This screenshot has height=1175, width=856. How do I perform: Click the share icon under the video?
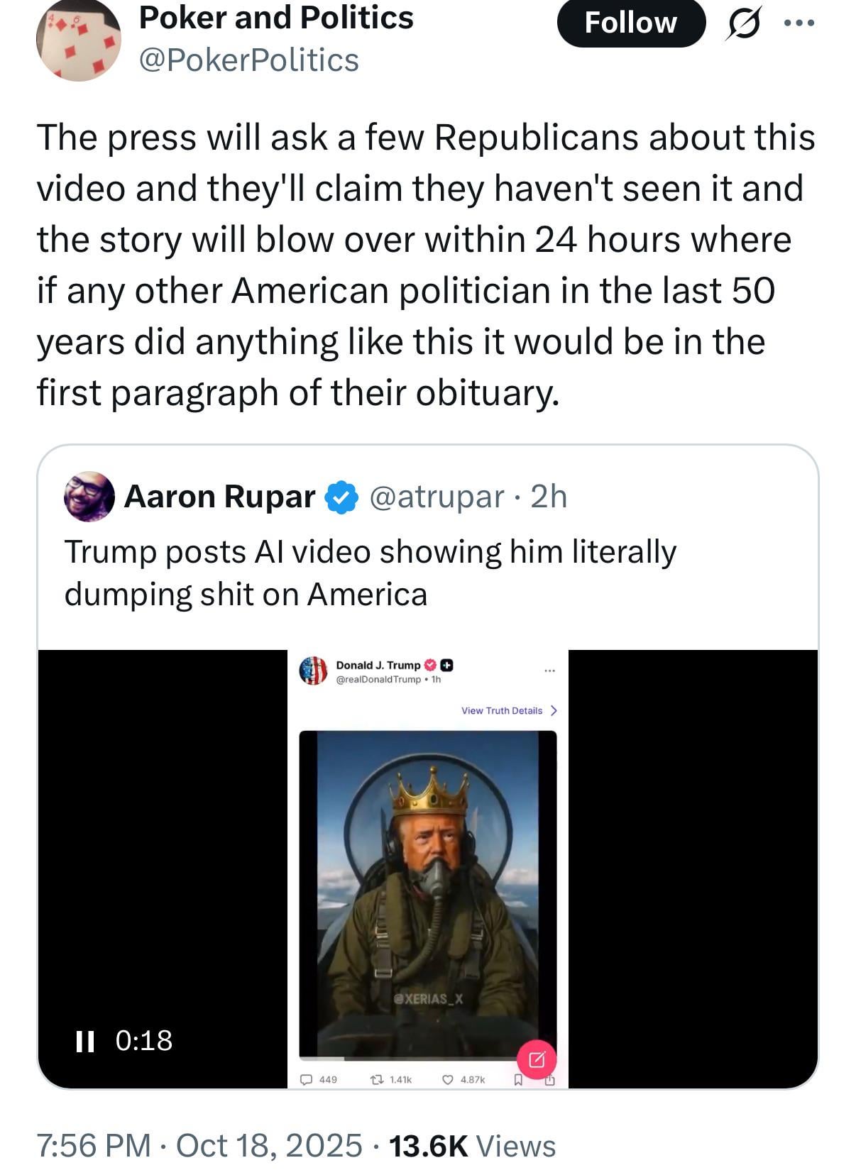click(550, 1080)
